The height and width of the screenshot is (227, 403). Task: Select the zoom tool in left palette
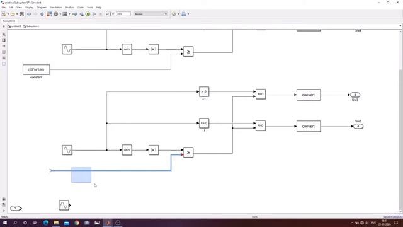[4, 34]
